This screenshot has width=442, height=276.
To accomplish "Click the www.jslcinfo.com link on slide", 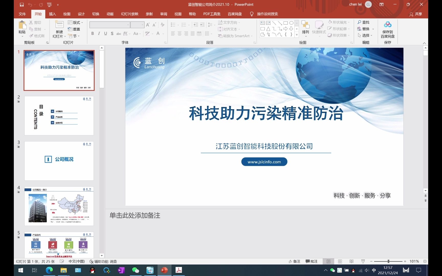I will click(264, 162).
